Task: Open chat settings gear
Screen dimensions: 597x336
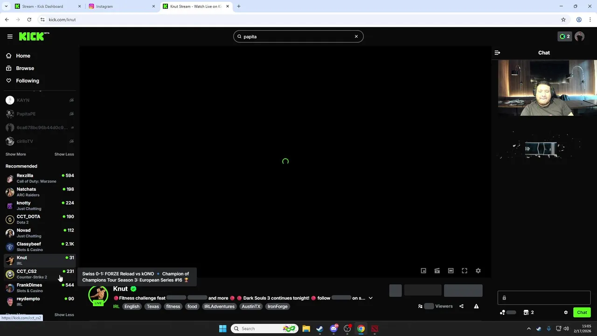Action: coord(566,313)
